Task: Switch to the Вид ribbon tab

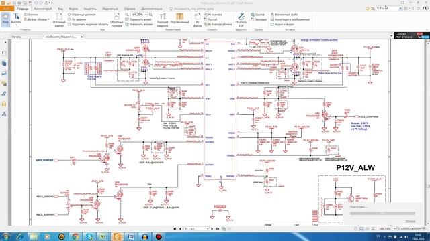Action: point(60,9)
